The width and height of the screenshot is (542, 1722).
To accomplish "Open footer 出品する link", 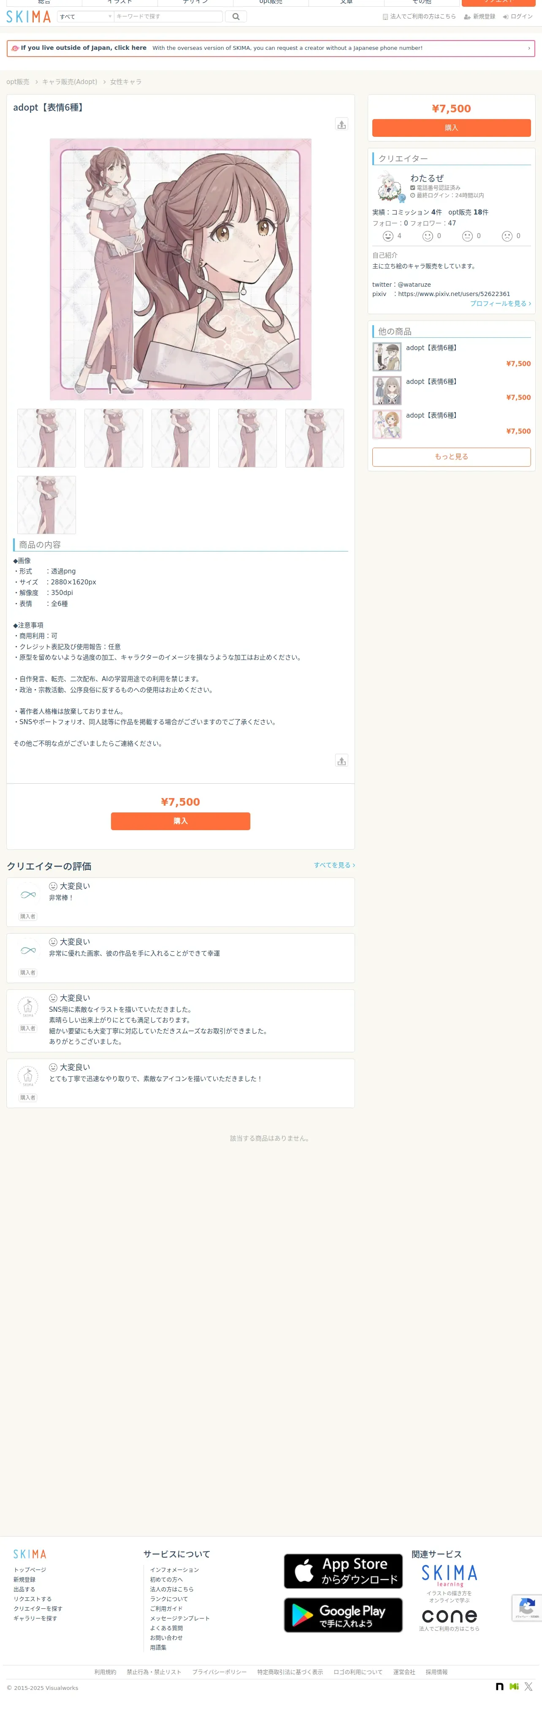I will coord(24,1589).
